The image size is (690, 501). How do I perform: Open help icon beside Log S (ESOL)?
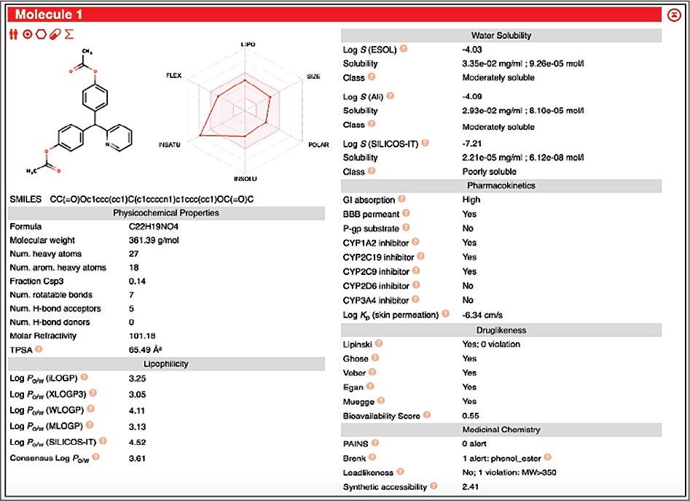point(403,49)
